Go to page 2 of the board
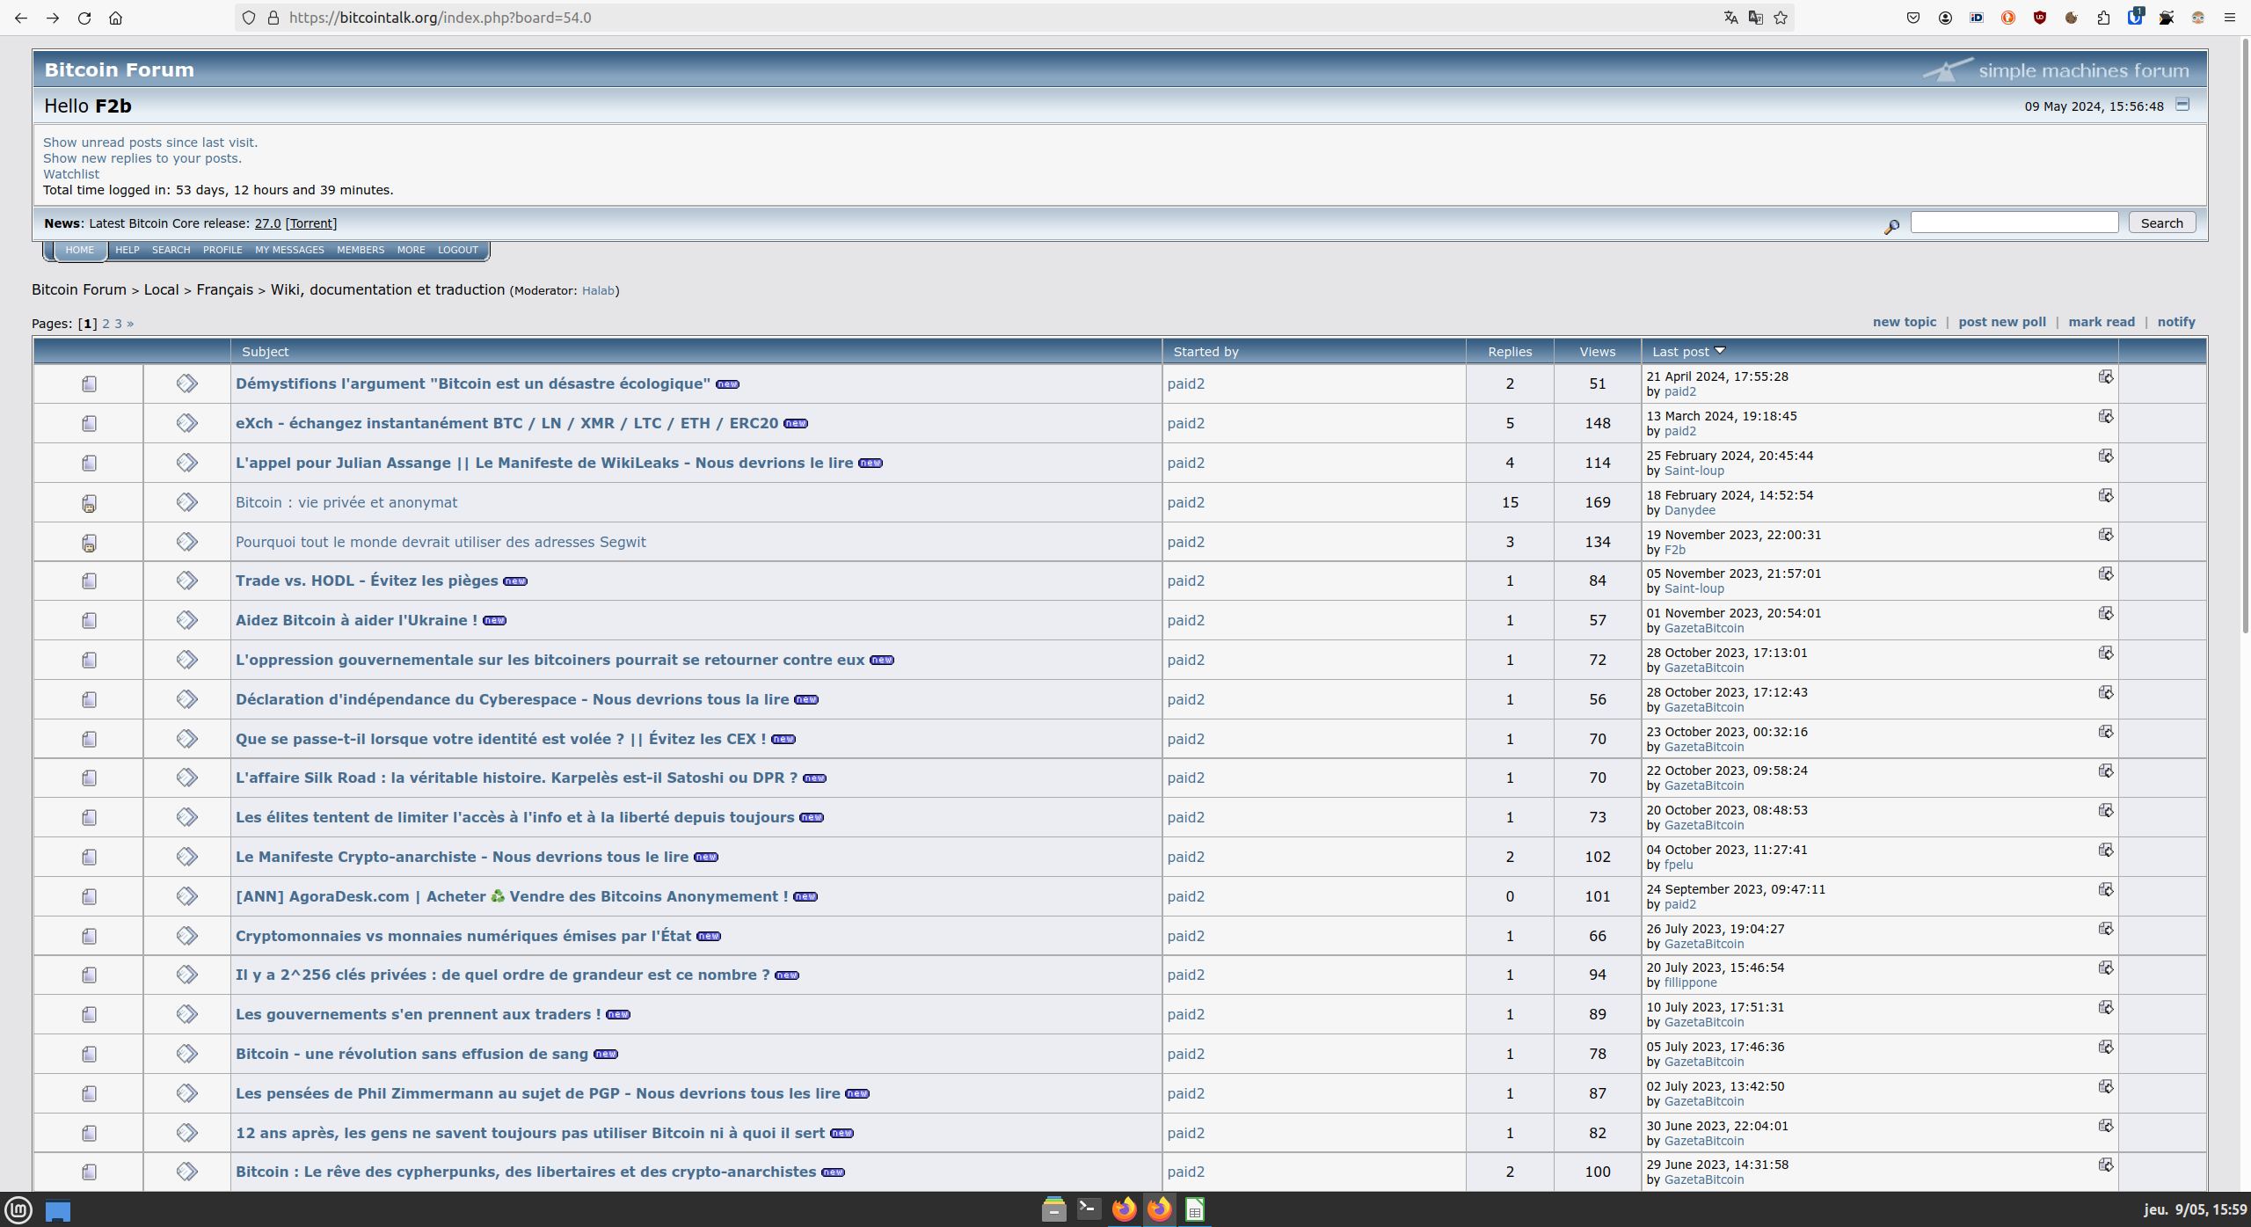 click(106, 324)
